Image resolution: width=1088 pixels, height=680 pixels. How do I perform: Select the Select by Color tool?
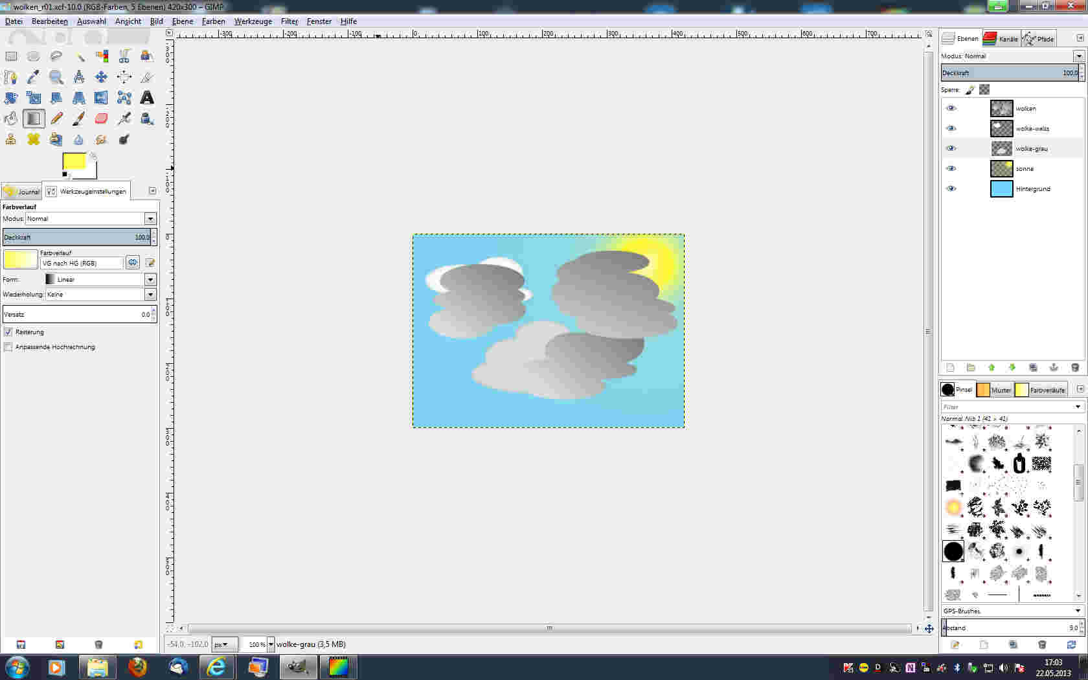102,56
